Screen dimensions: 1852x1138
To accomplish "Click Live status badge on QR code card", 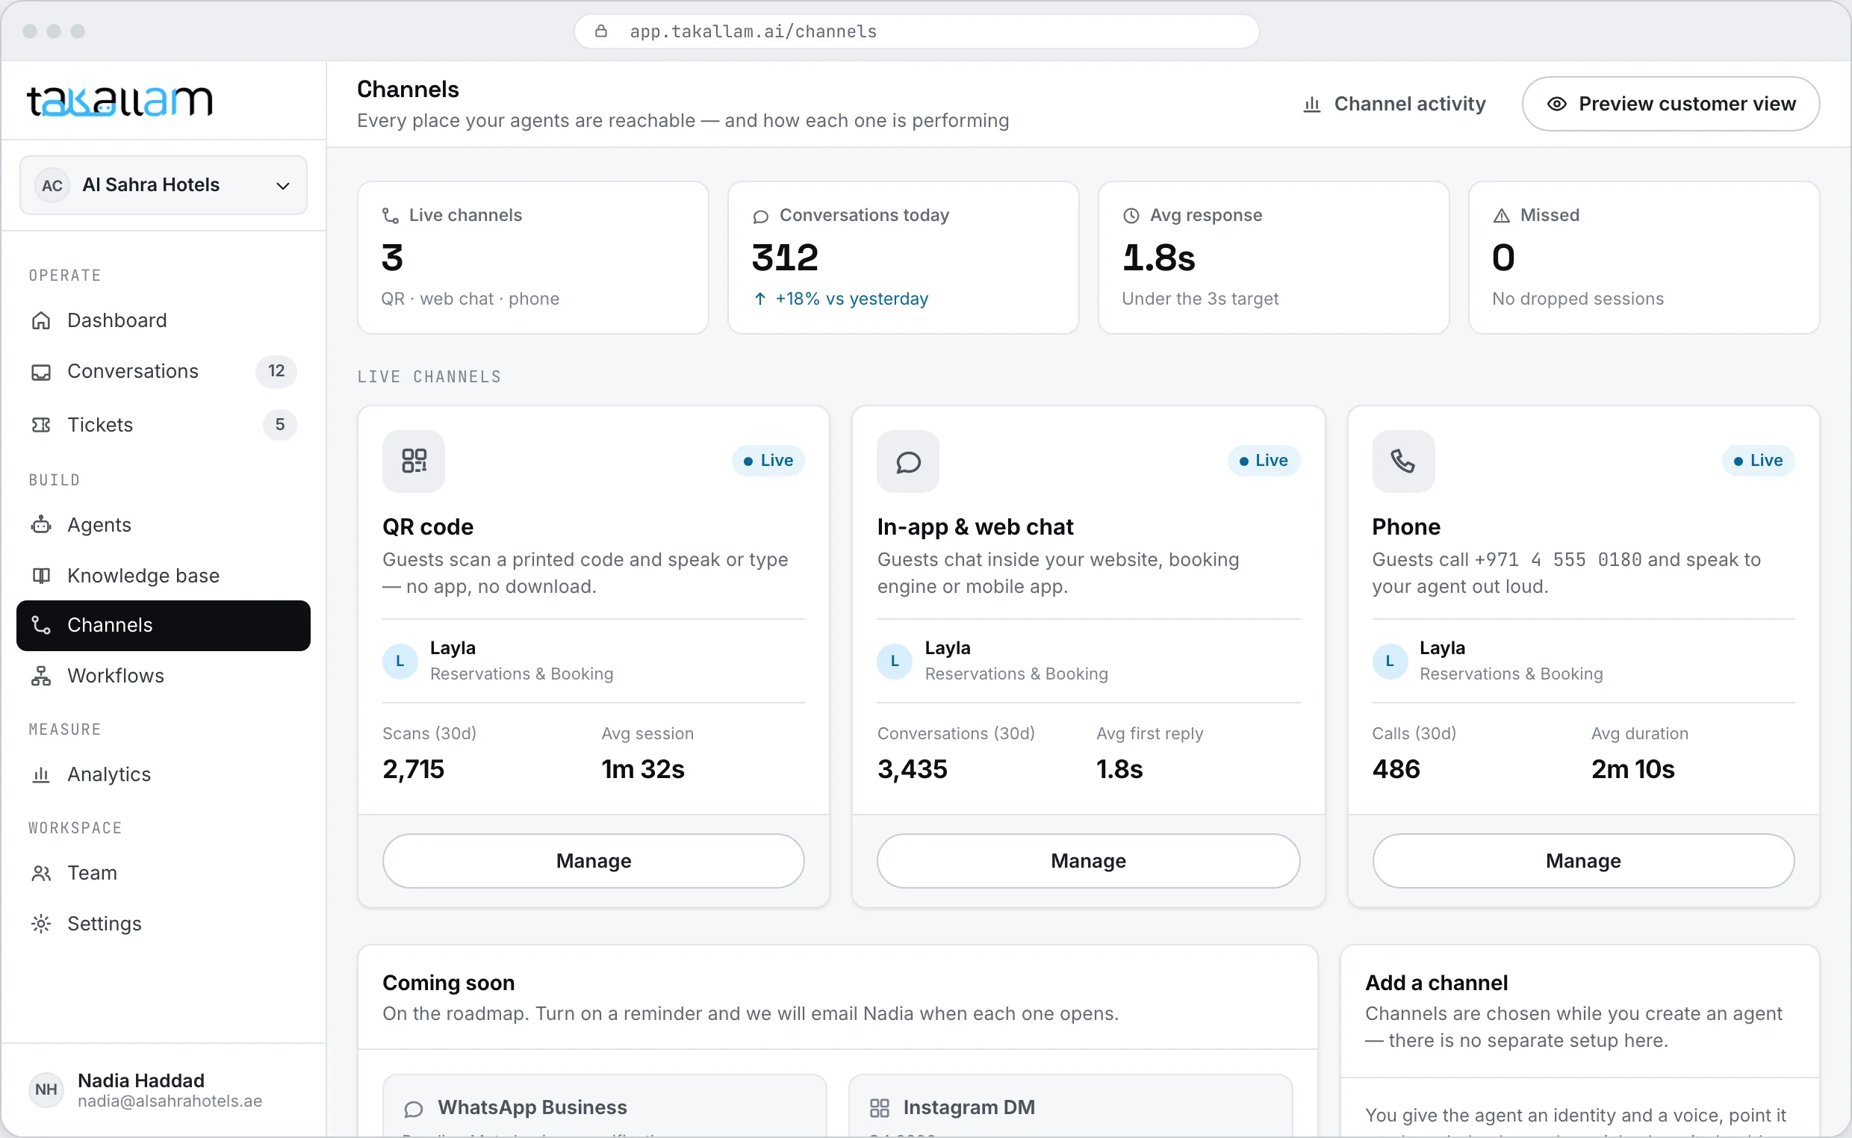I will pyautogui.click(x=768, y=461).
